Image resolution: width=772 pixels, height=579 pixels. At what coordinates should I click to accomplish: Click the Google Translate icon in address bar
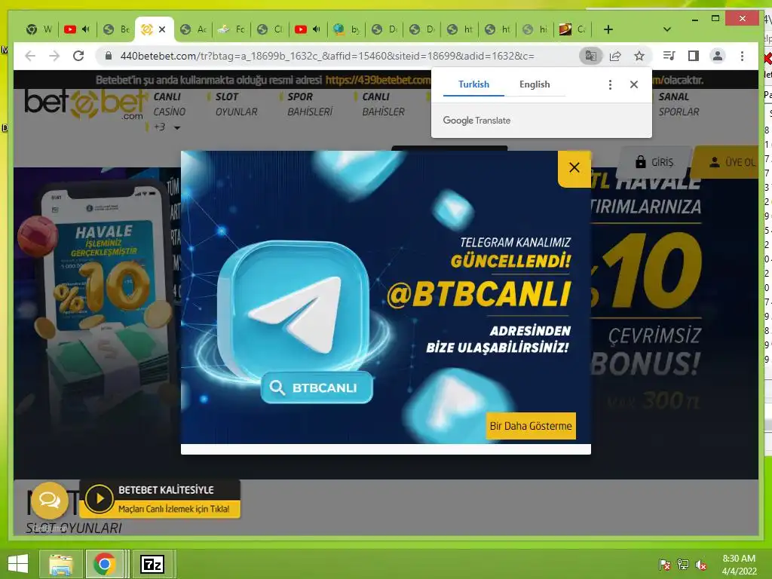(x=591, y=56)
